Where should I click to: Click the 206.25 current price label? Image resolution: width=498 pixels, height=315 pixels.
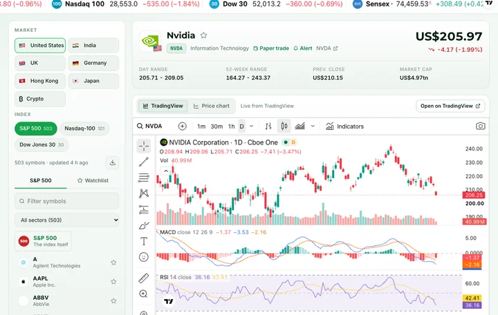pos(474,195)
